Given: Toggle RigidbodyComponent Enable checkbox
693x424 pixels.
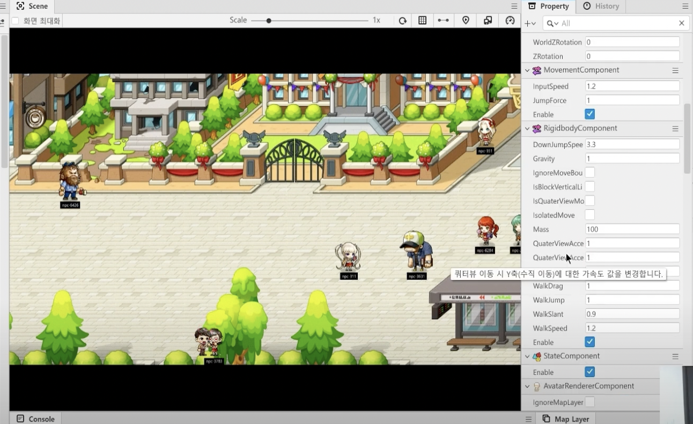Looking at the screenshot, I should [589, 342].
